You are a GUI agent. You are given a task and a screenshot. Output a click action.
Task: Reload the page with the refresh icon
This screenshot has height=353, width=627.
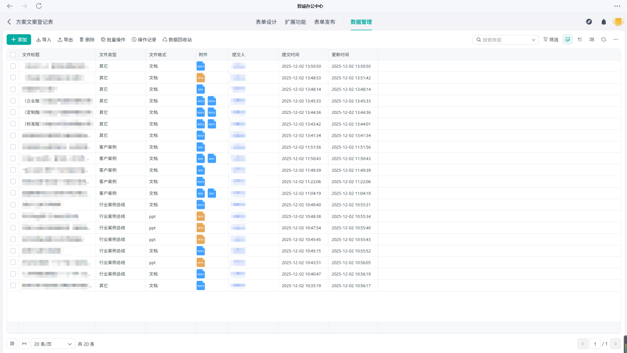pos(39,6)
